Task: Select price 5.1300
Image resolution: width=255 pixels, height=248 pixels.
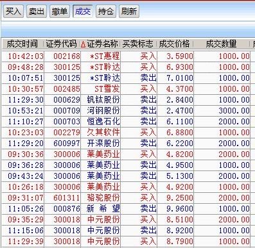Action: (x=180, y=176)
